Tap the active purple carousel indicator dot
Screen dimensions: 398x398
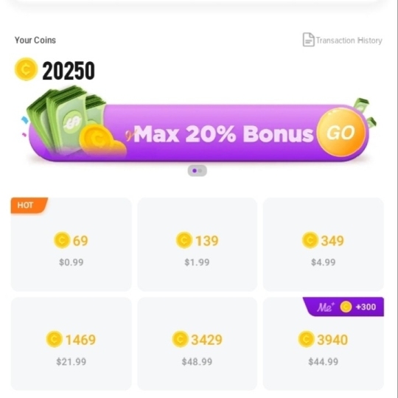tap(195, 171)
